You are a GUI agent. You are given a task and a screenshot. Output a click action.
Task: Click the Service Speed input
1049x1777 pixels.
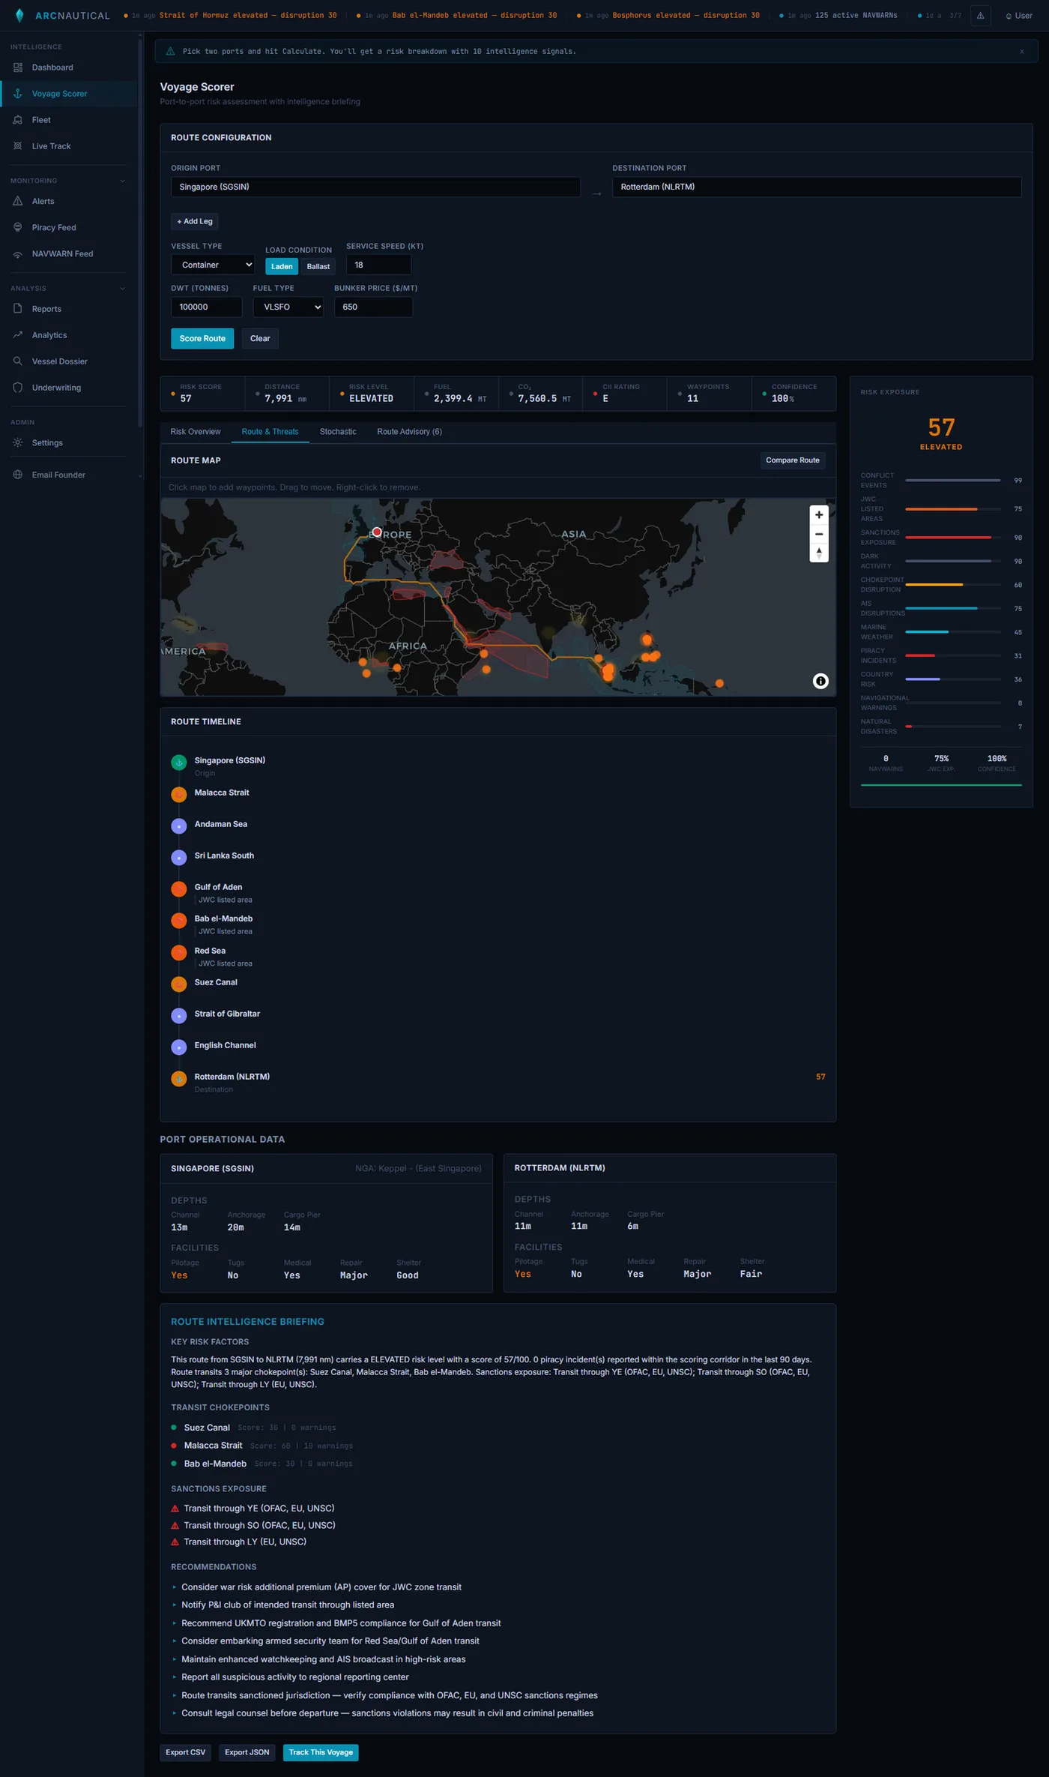click(378, 265)
